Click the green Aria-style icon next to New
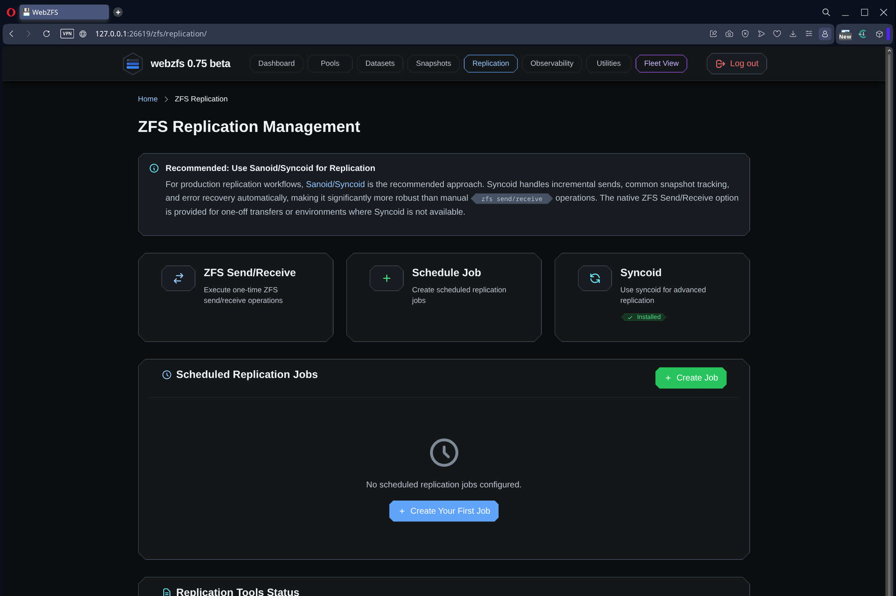The width and height of the screenshot is (896, 596). [863, 34]
